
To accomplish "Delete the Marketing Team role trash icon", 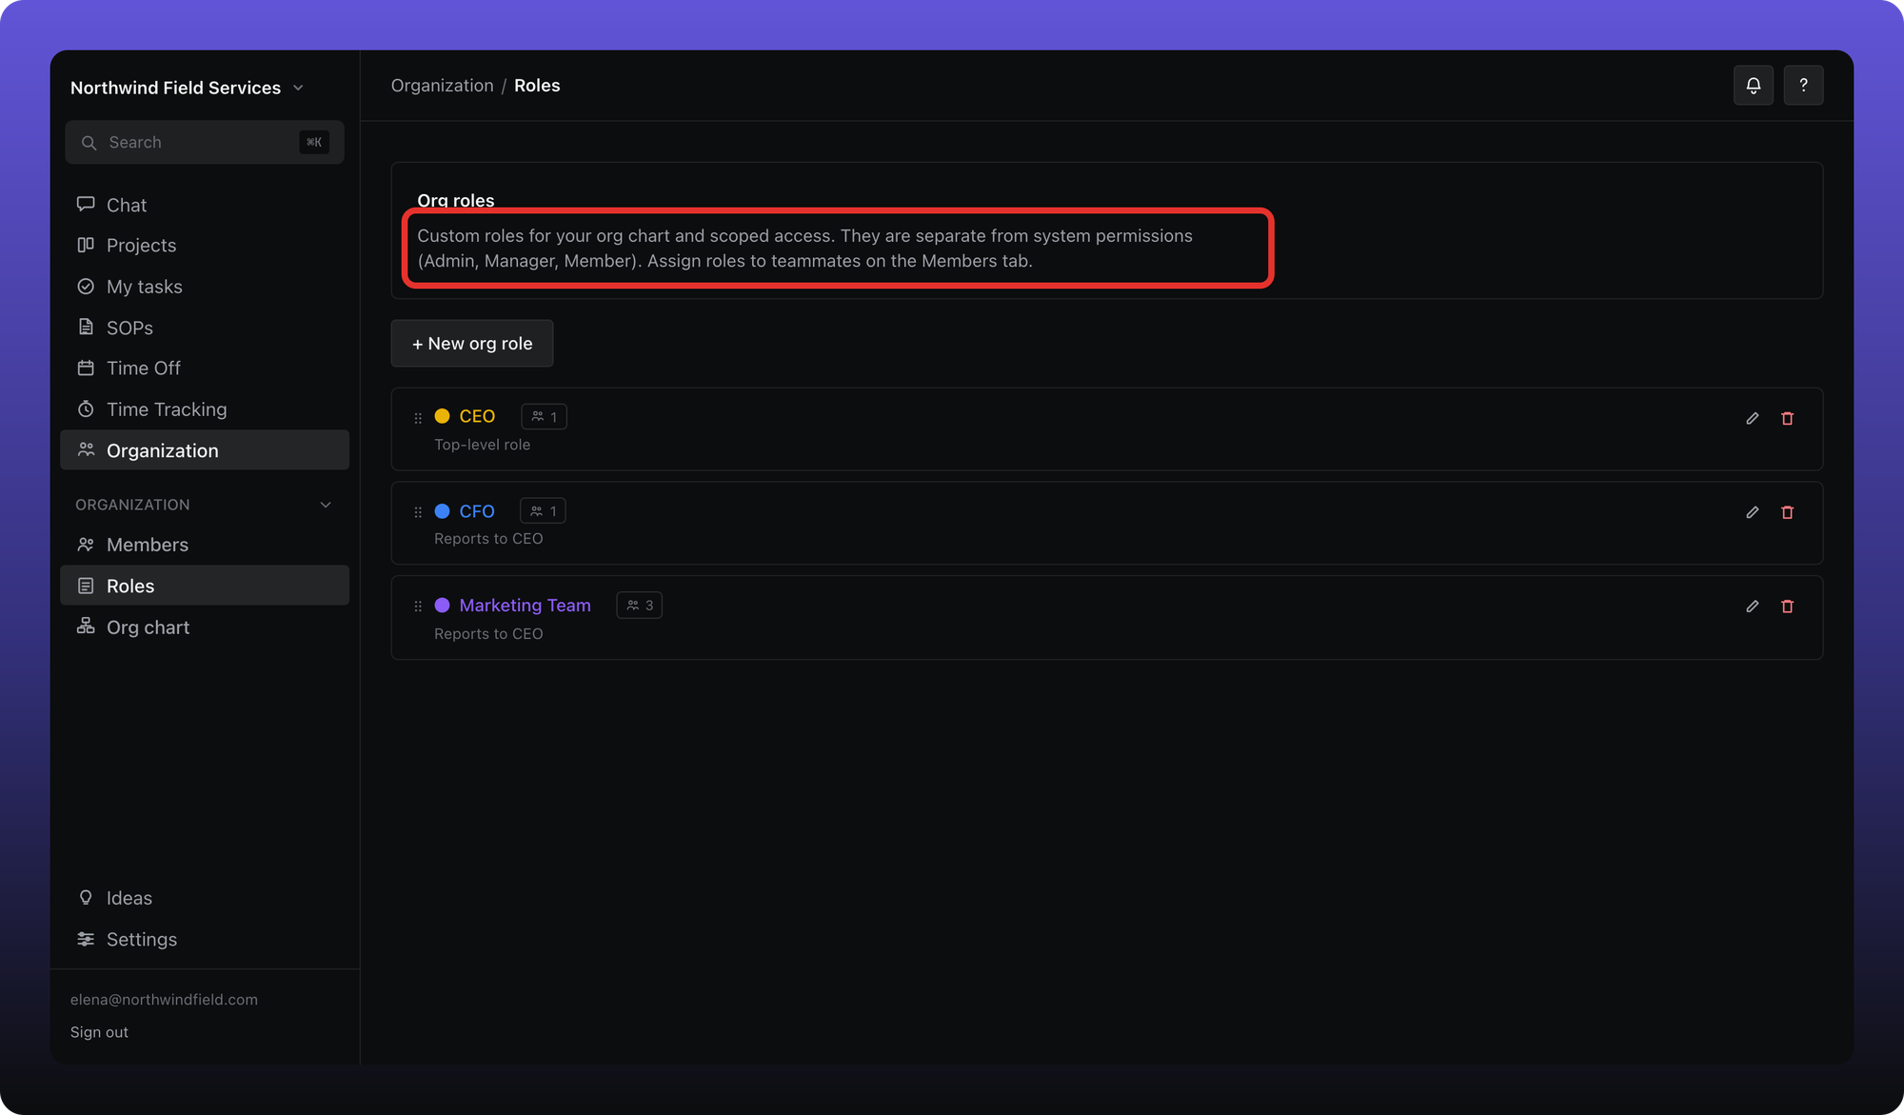I will (x=1787, y=607).
